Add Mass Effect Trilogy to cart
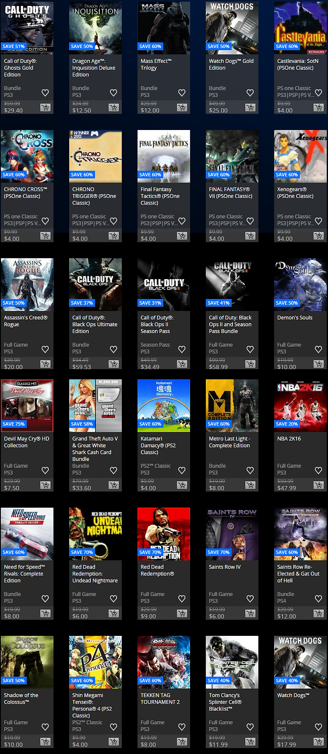 (x=182, y=108)
